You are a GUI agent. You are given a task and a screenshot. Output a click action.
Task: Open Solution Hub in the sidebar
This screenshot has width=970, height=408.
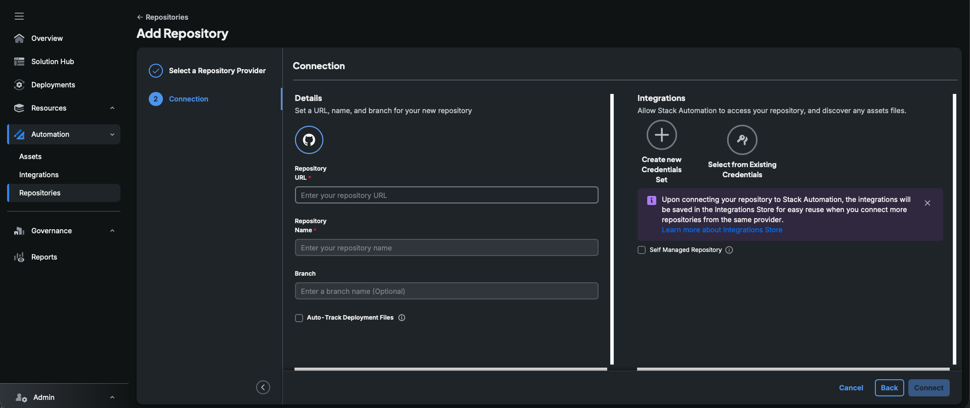53,62
